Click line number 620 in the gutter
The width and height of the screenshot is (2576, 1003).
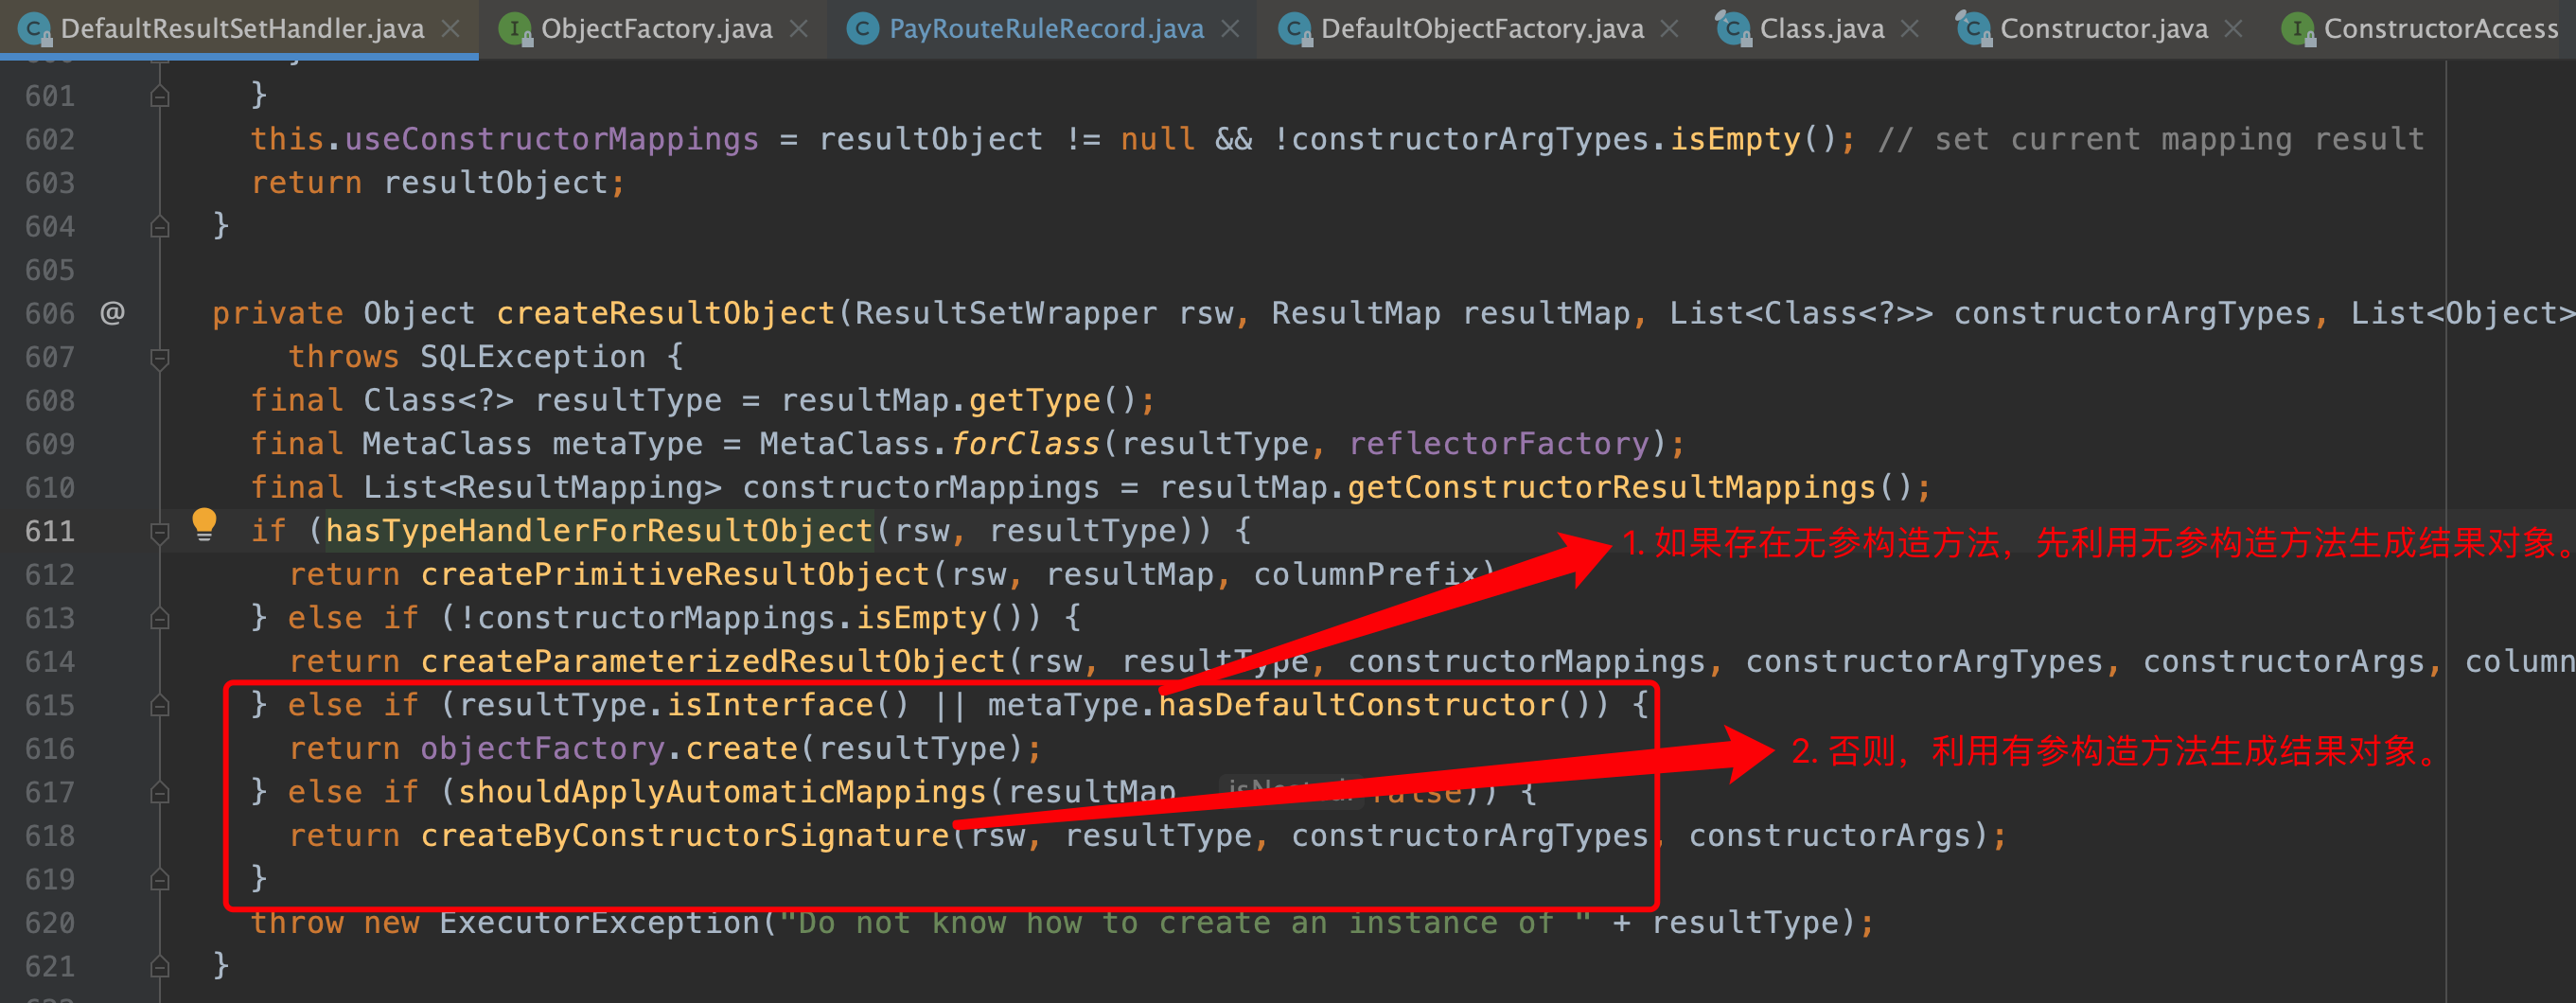(x=50, y=923)
